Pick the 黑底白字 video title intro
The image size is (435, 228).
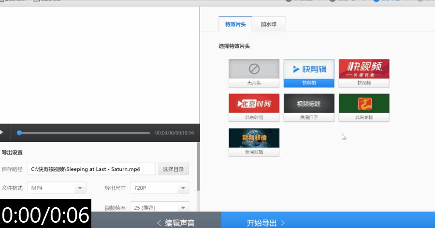(x=309, y=108)
